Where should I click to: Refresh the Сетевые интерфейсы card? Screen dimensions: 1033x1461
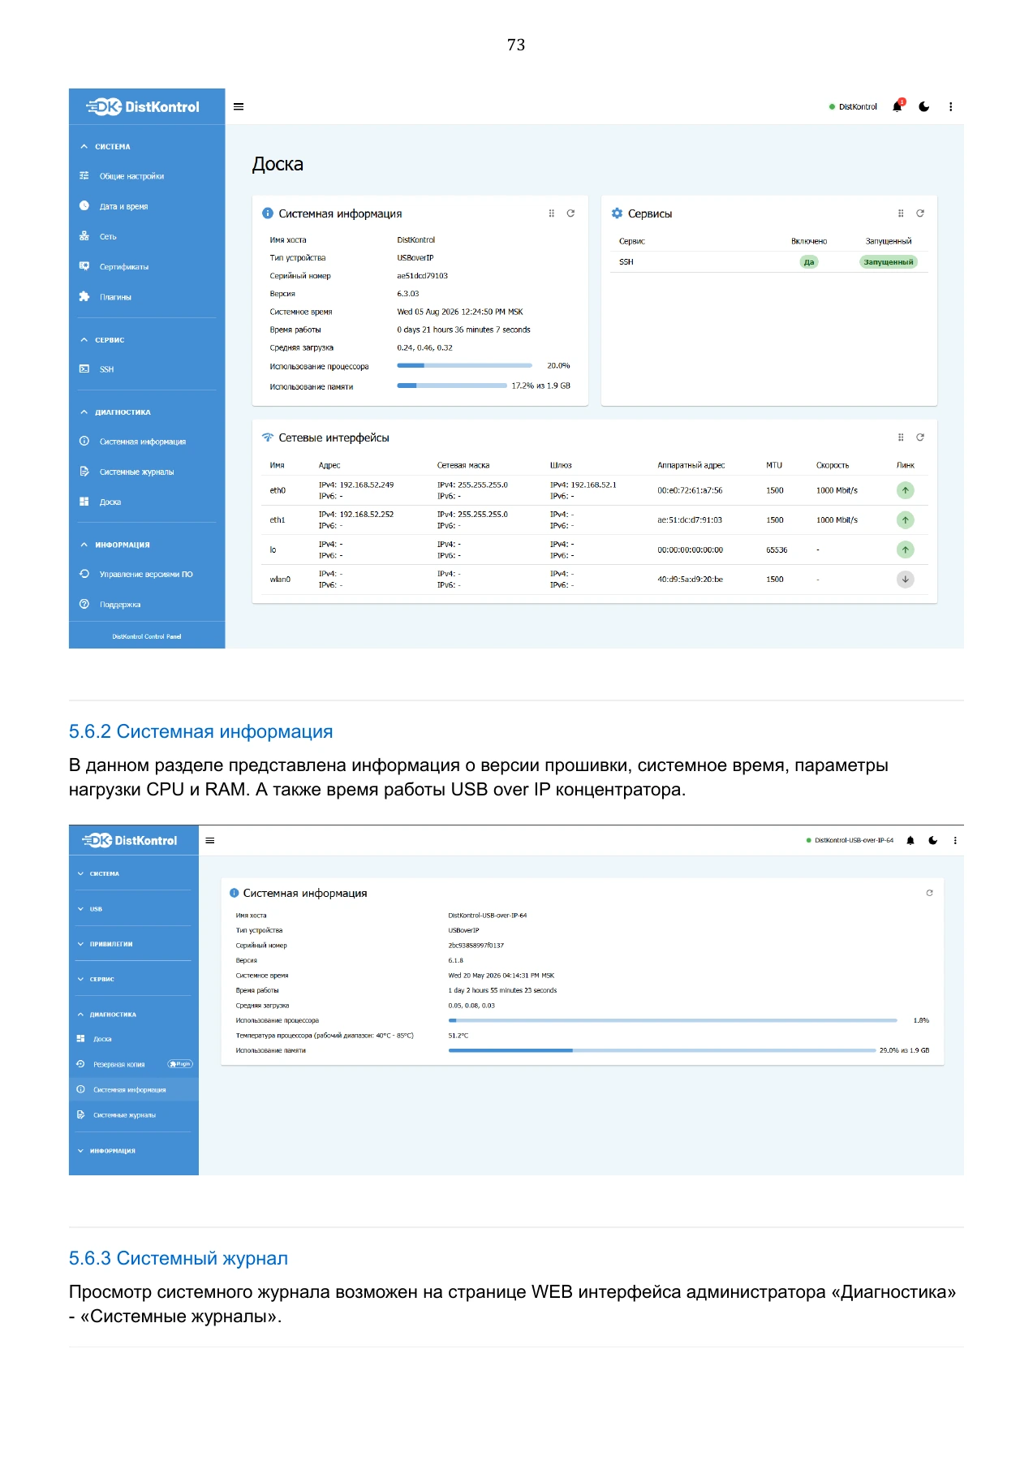point(920,437)
